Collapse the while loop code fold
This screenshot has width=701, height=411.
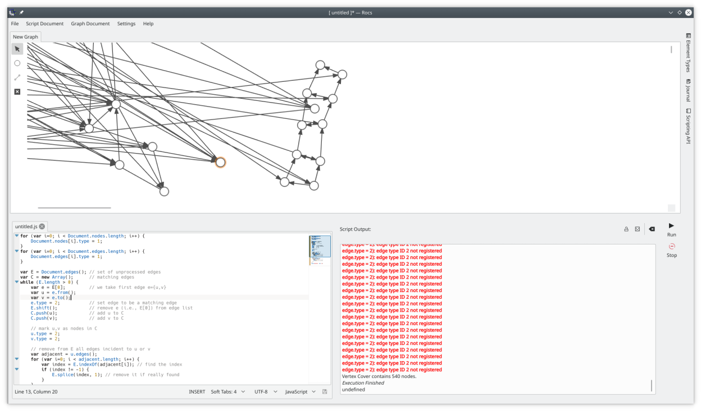click(x=17, y=282)
